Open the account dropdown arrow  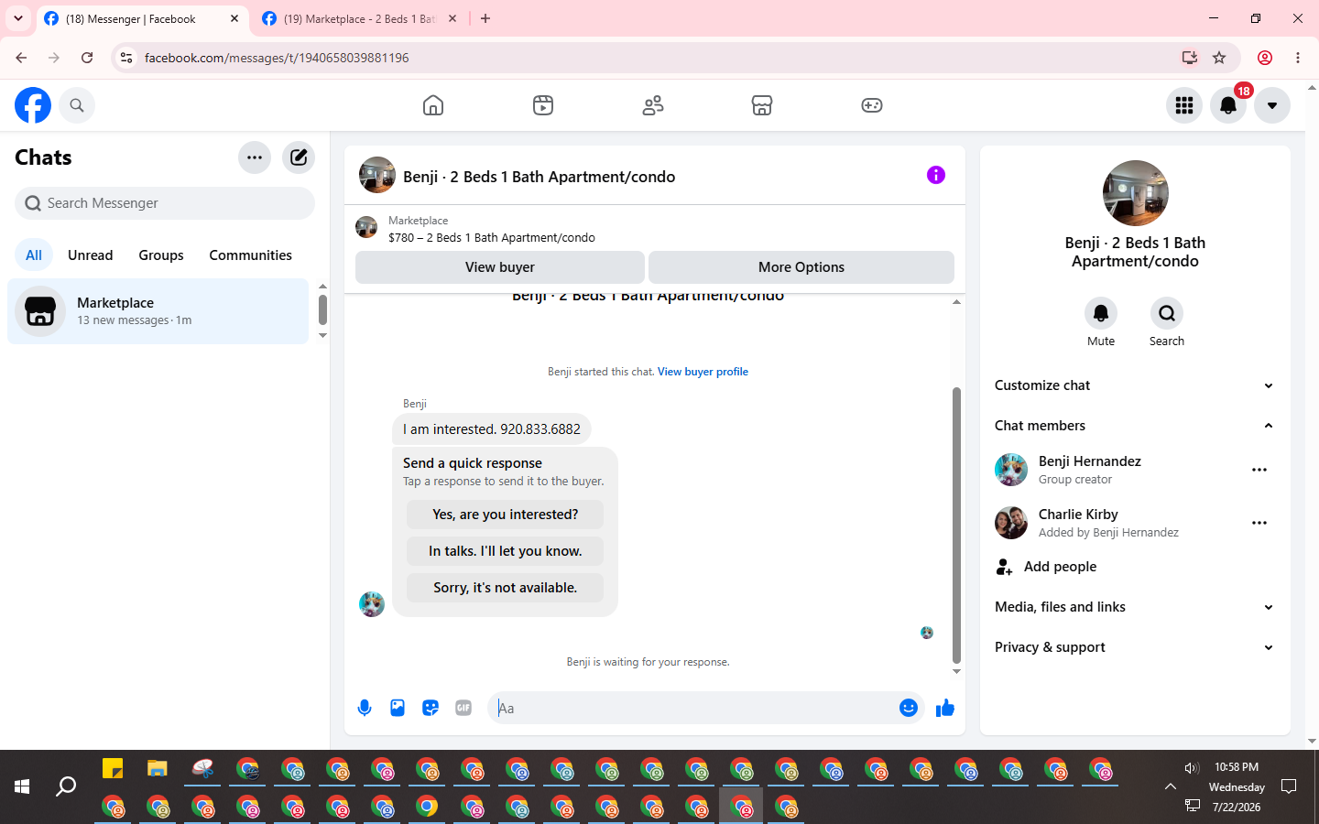tap(1272, 105)
